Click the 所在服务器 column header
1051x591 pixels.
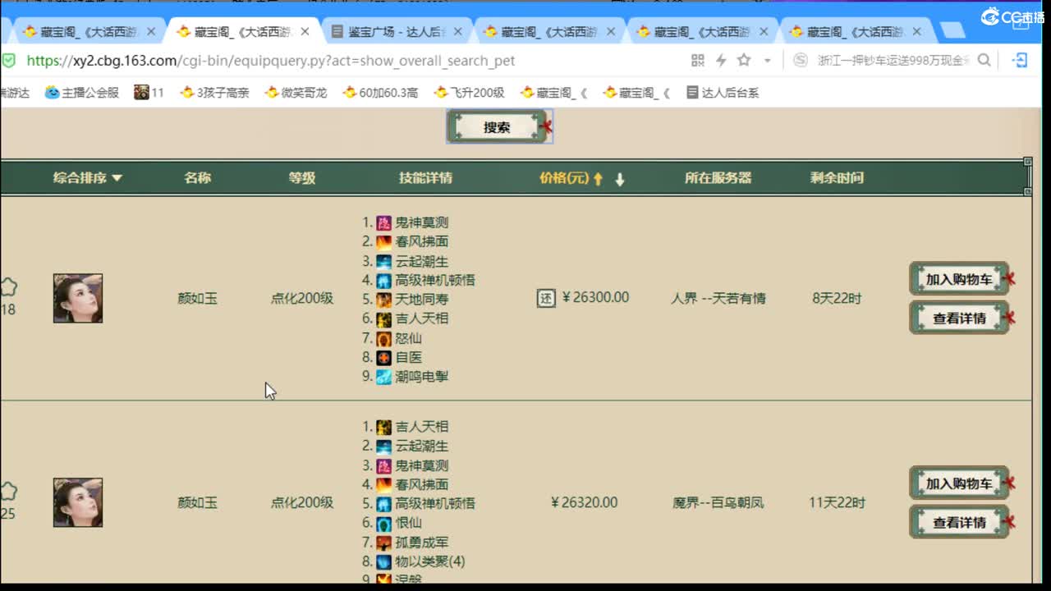(718, 177)
